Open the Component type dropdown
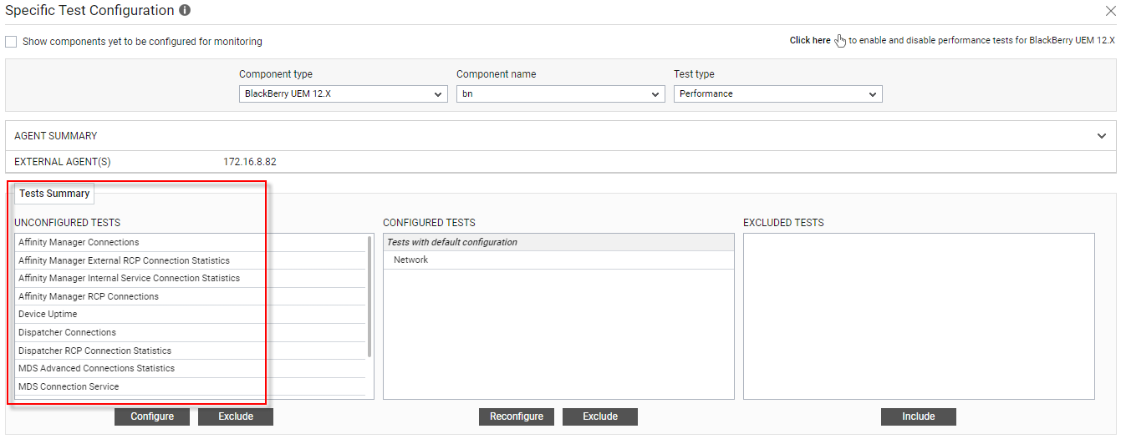 (344, 94)
